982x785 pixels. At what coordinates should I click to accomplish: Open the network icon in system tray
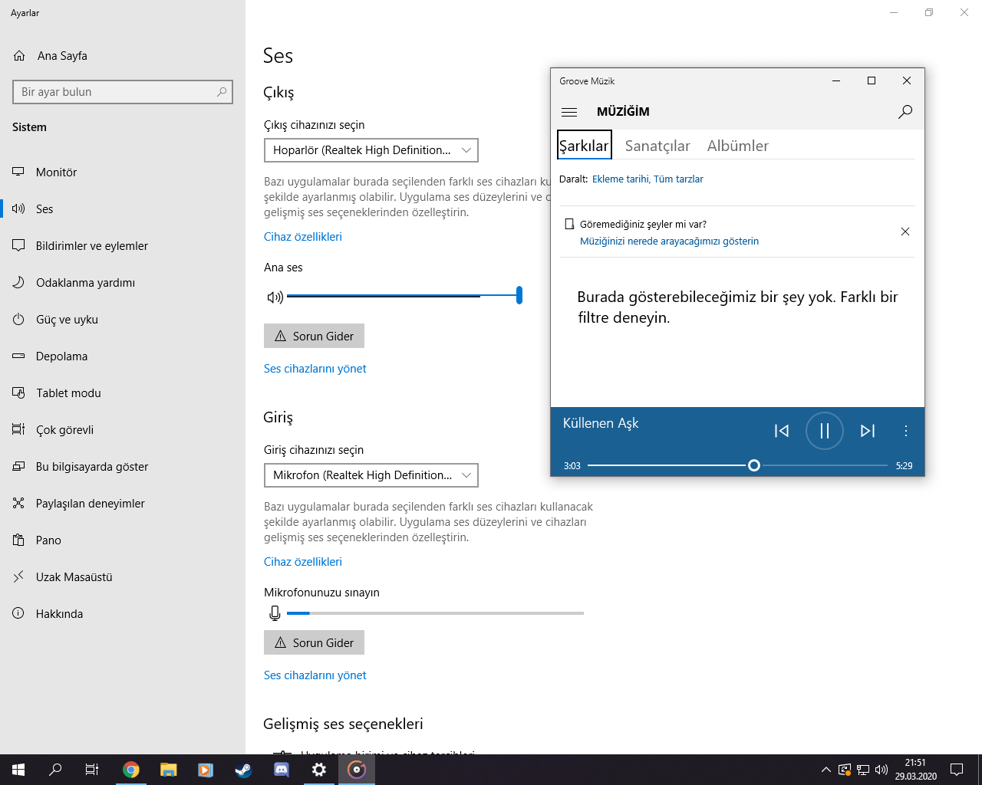pos(863,770)
